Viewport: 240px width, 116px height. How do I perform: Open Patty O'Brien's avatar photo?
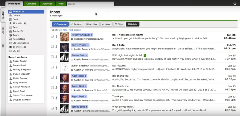tap(65, 47)
